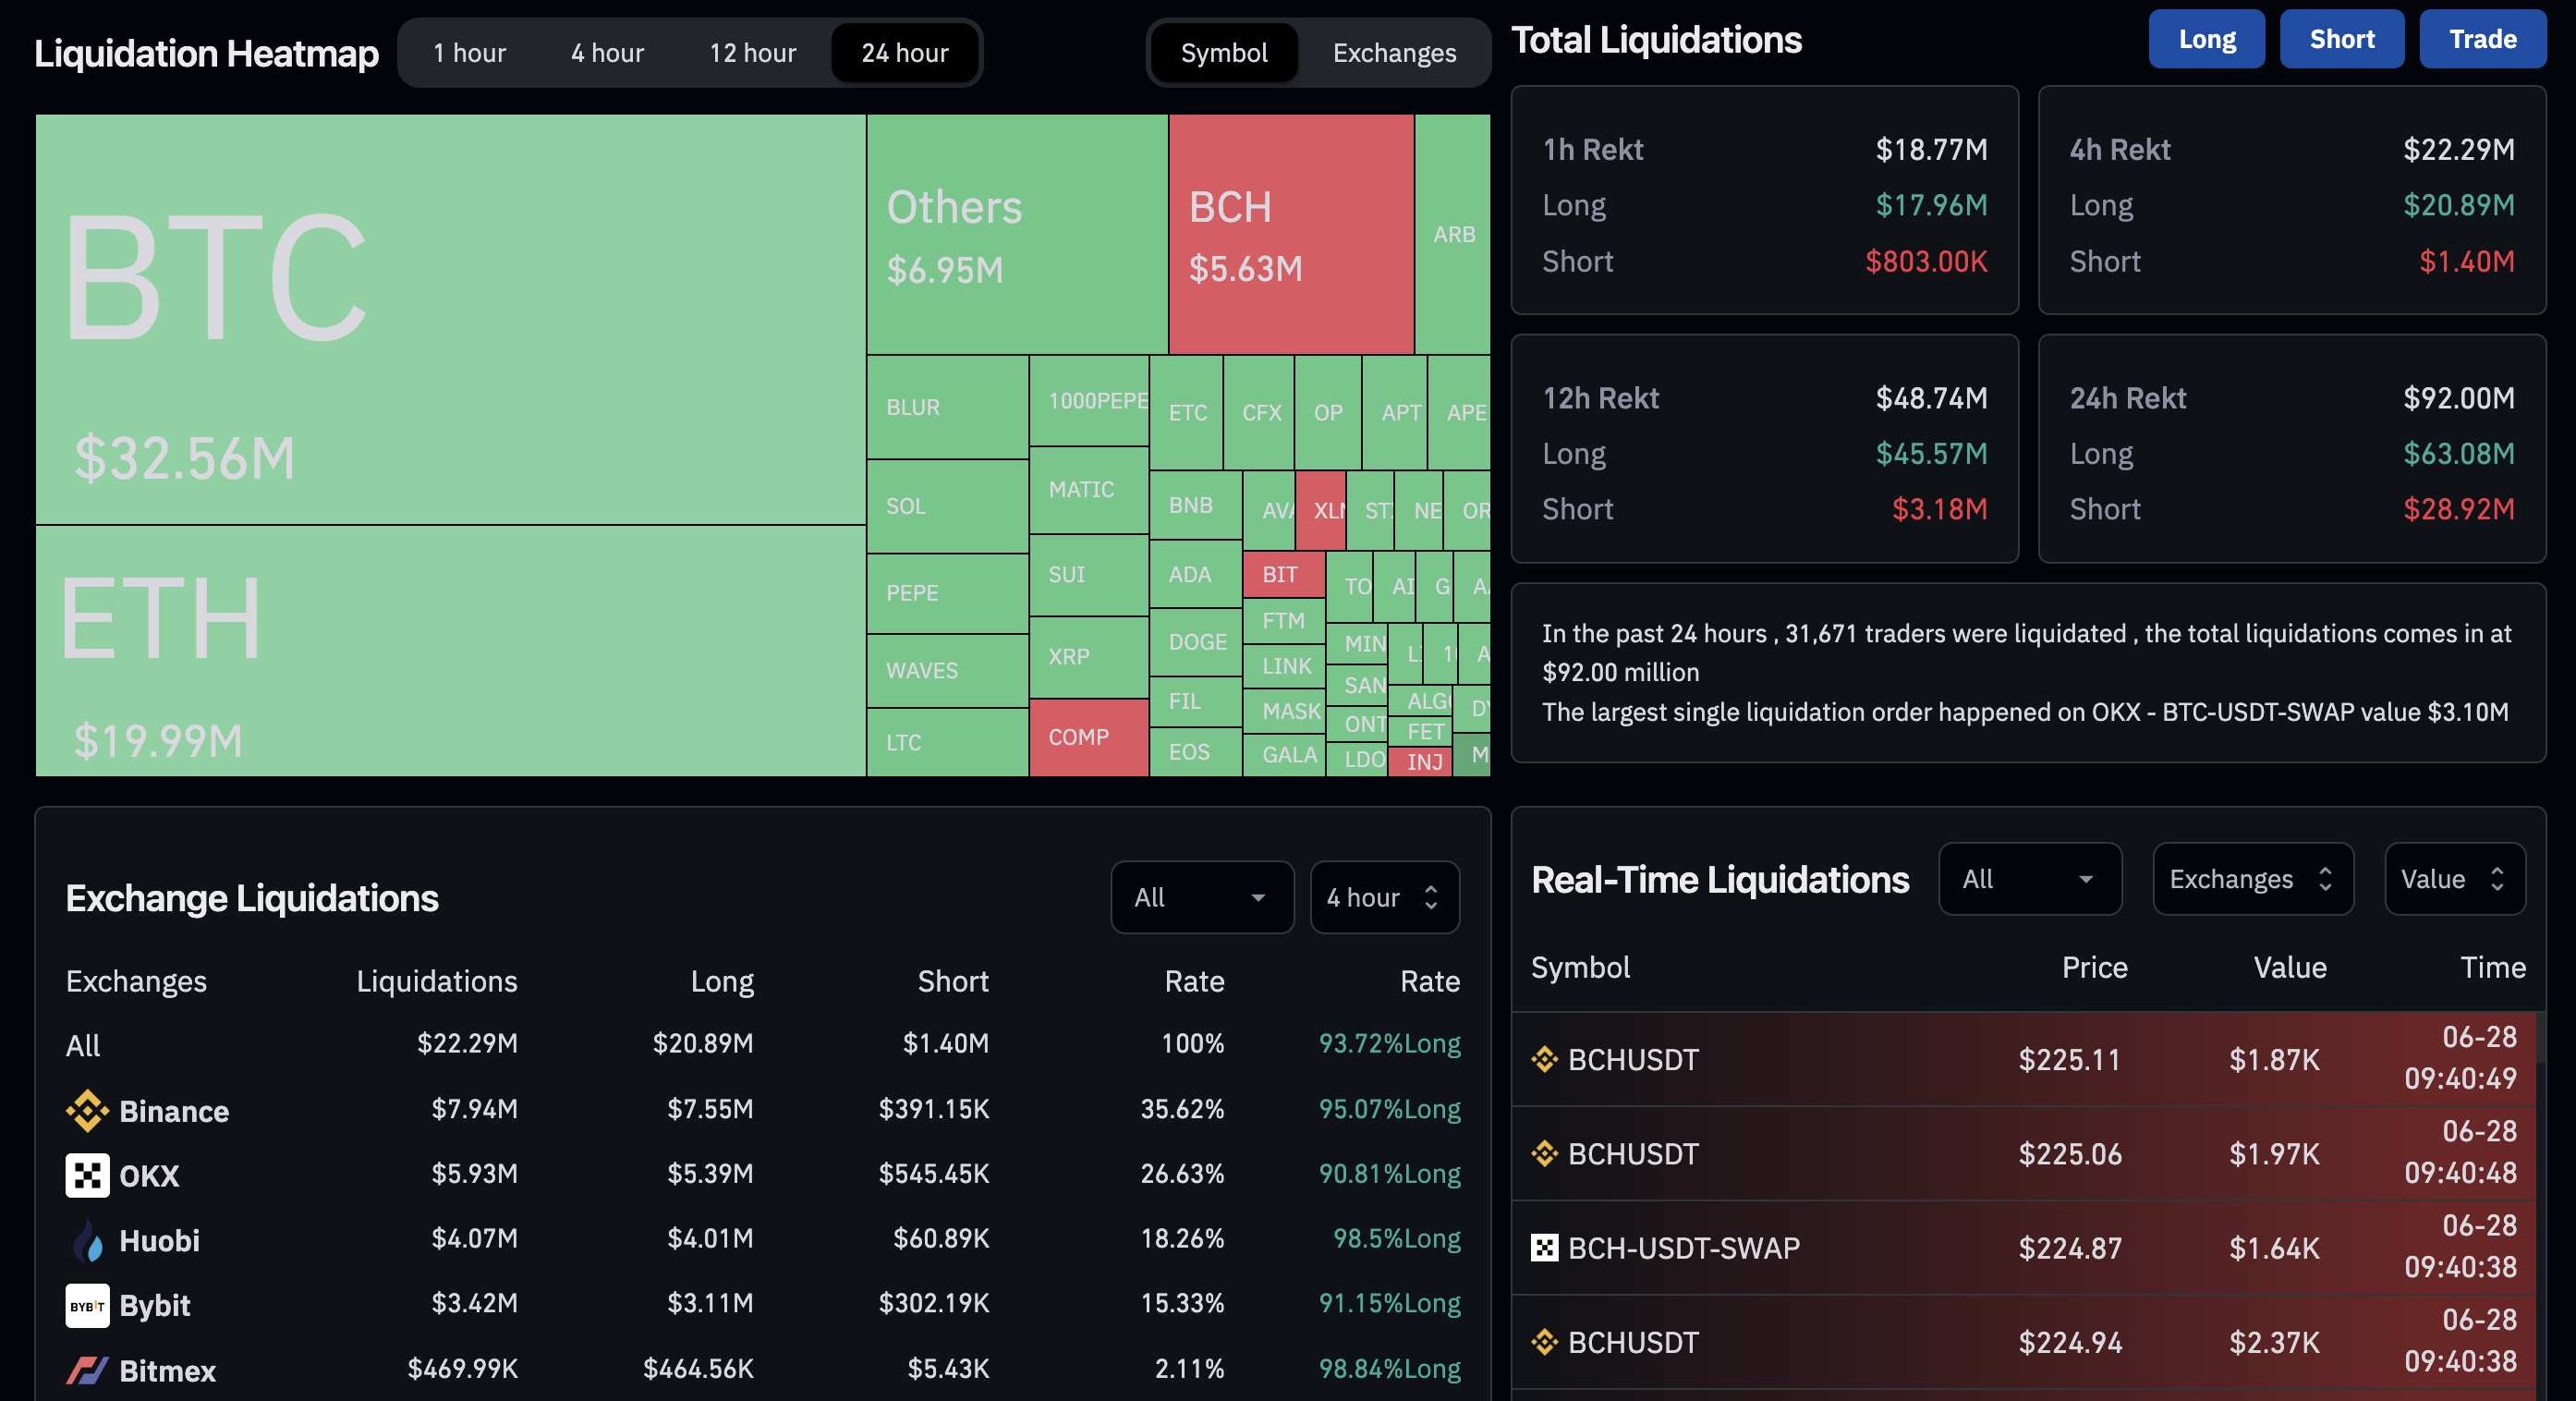Select the Symbol heatmap view
The height and width of the screenshot is (1401, 2576).
point(1223,53)
